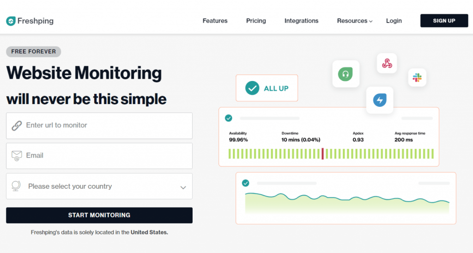Click the red webhook integration icon
Viewport: 473px width, 253px height.
point(387,63)
